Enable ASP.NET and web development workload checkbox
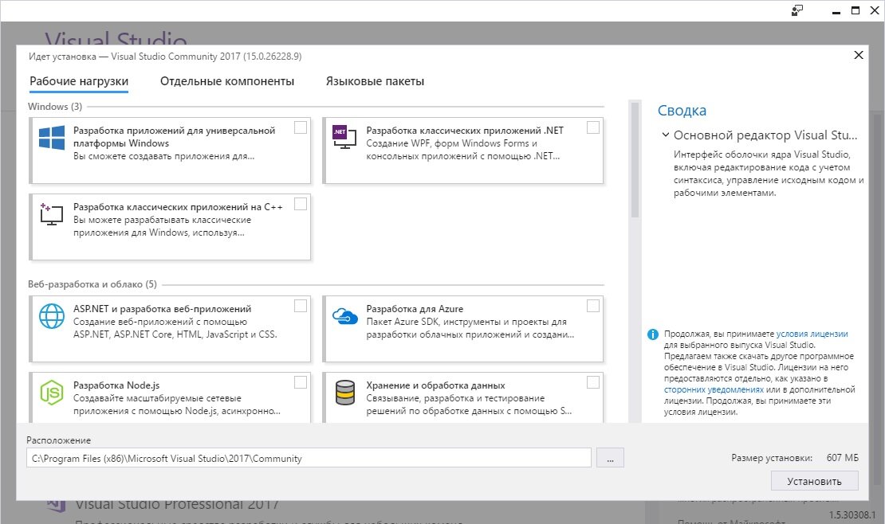The width and height of the screenshot is (885, 524). (301, 306)
